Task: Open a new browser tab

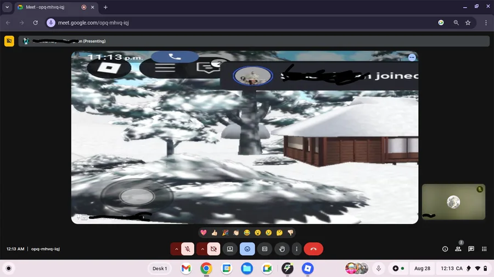Action: [105, 7]
